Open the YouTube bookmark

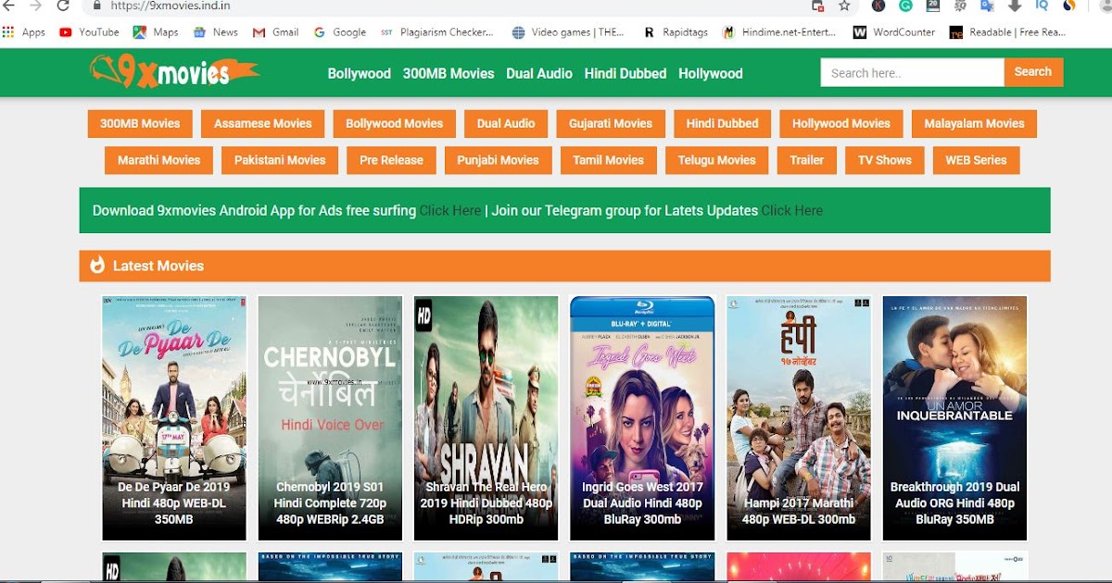89,31
